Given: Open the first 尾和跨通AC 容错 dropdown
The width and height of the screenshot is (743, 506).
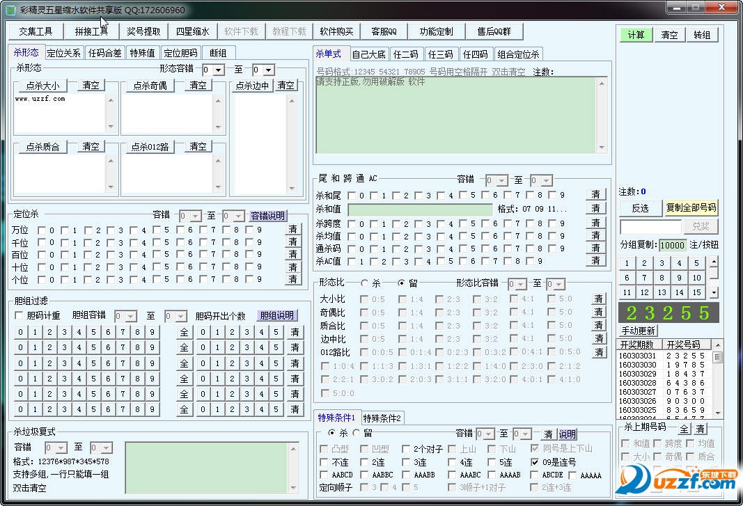Looking at the screenshot, I should tap(502, 180).
